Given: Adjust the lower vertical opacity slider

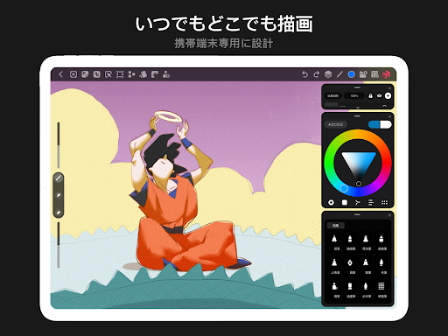Looking at the screenshot, I should click(59, 245).
